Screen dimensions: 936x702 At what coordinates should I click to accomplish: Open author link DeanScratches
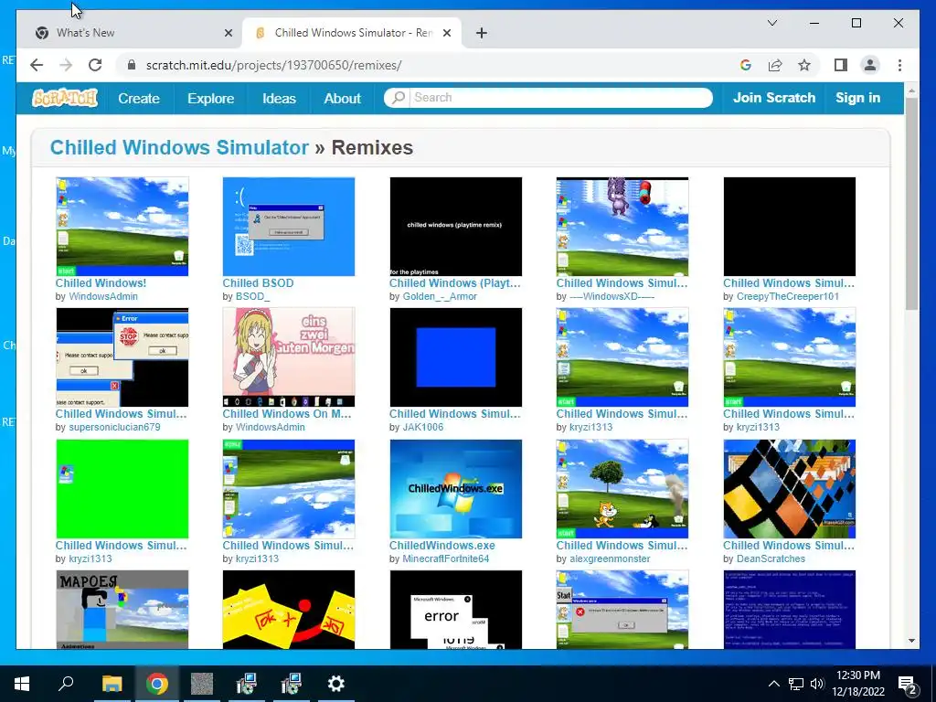(771, 559)
